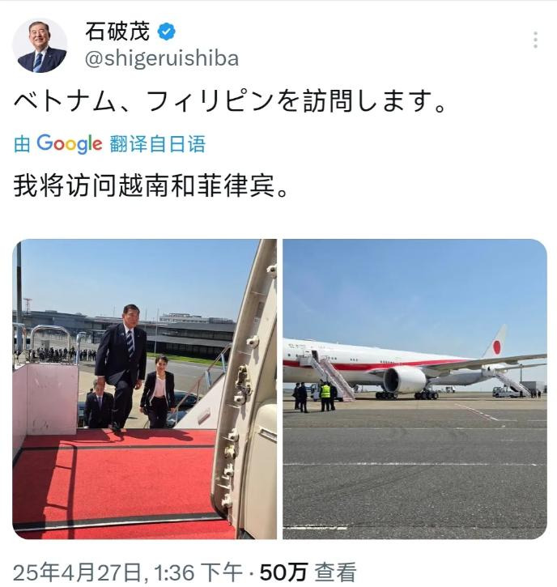Open the profile avatar photo
The height and width of the screenshot is (587, 557).
40,45
